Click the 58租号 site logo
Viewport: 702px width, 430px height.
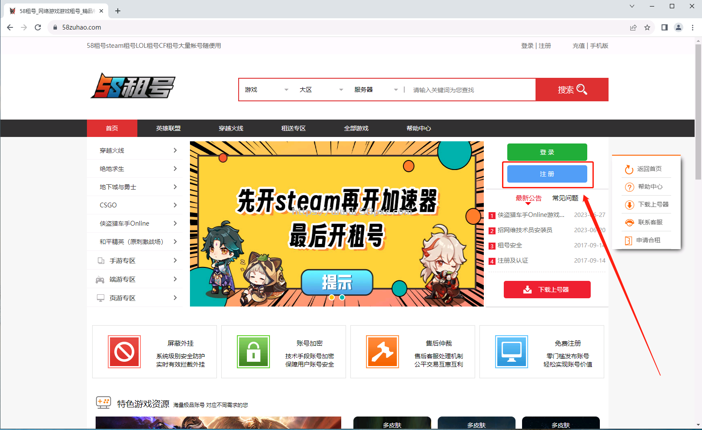(133, 86)
